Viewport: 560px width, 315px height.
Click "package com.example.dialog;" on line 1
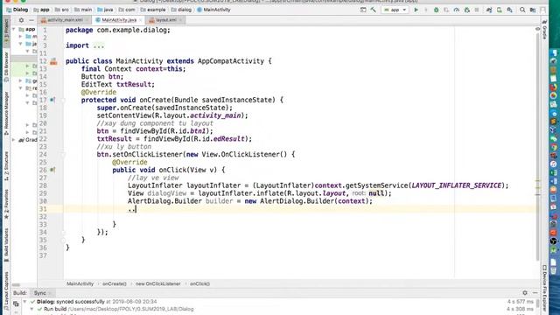[x=118, y=31]
